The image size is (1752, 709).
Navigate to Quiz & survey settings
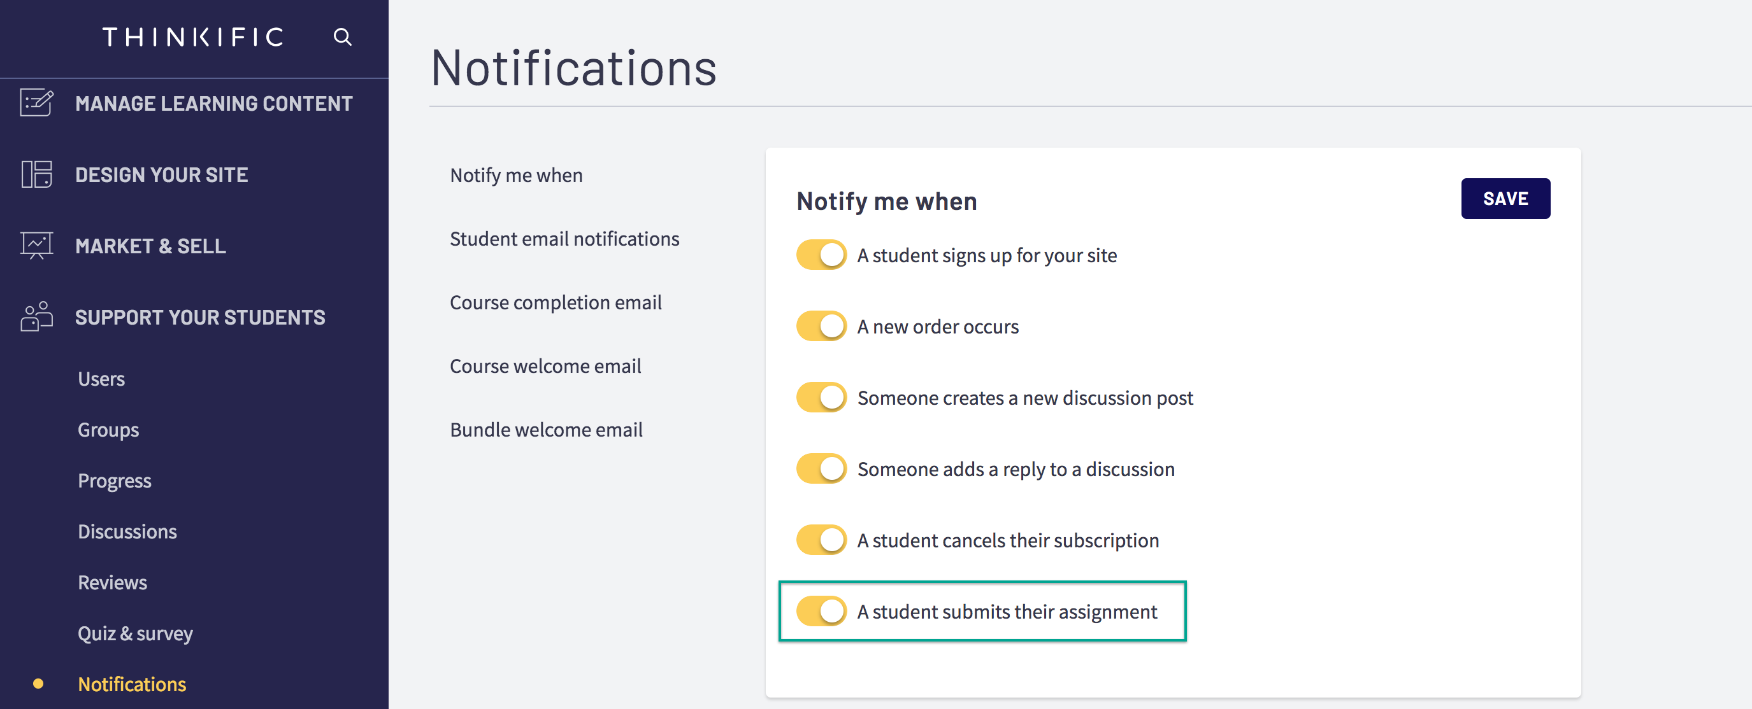coord(135,633)
